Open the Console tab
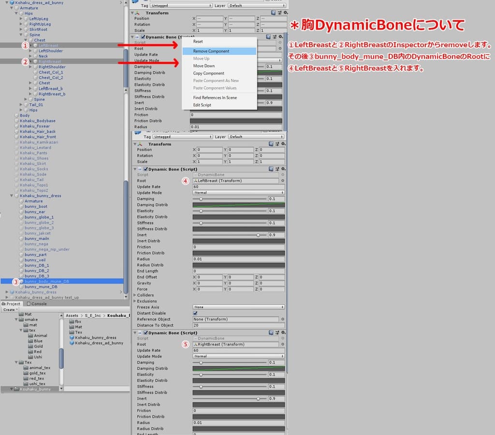Image resolution: width=495 pixels, height=435 pixels. click(x=37, y=303)
